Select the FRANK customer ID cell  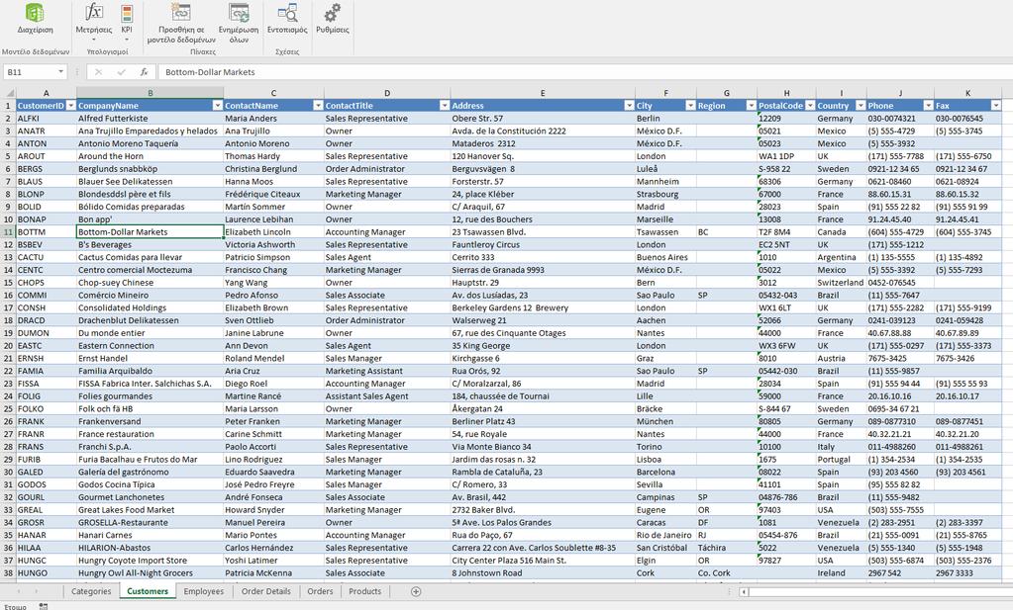click(46, 422)
